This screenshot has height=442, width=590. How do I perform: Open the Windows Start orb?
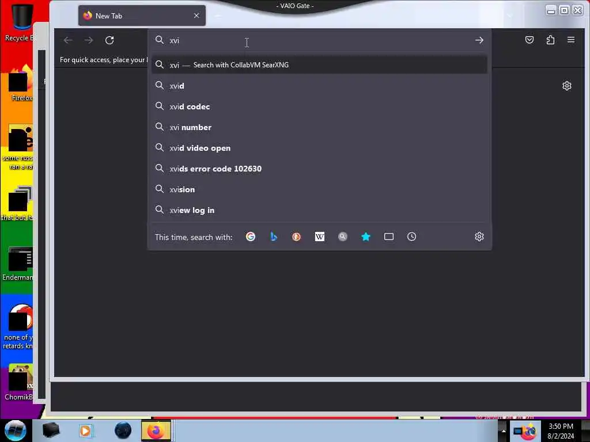[15, 430]
